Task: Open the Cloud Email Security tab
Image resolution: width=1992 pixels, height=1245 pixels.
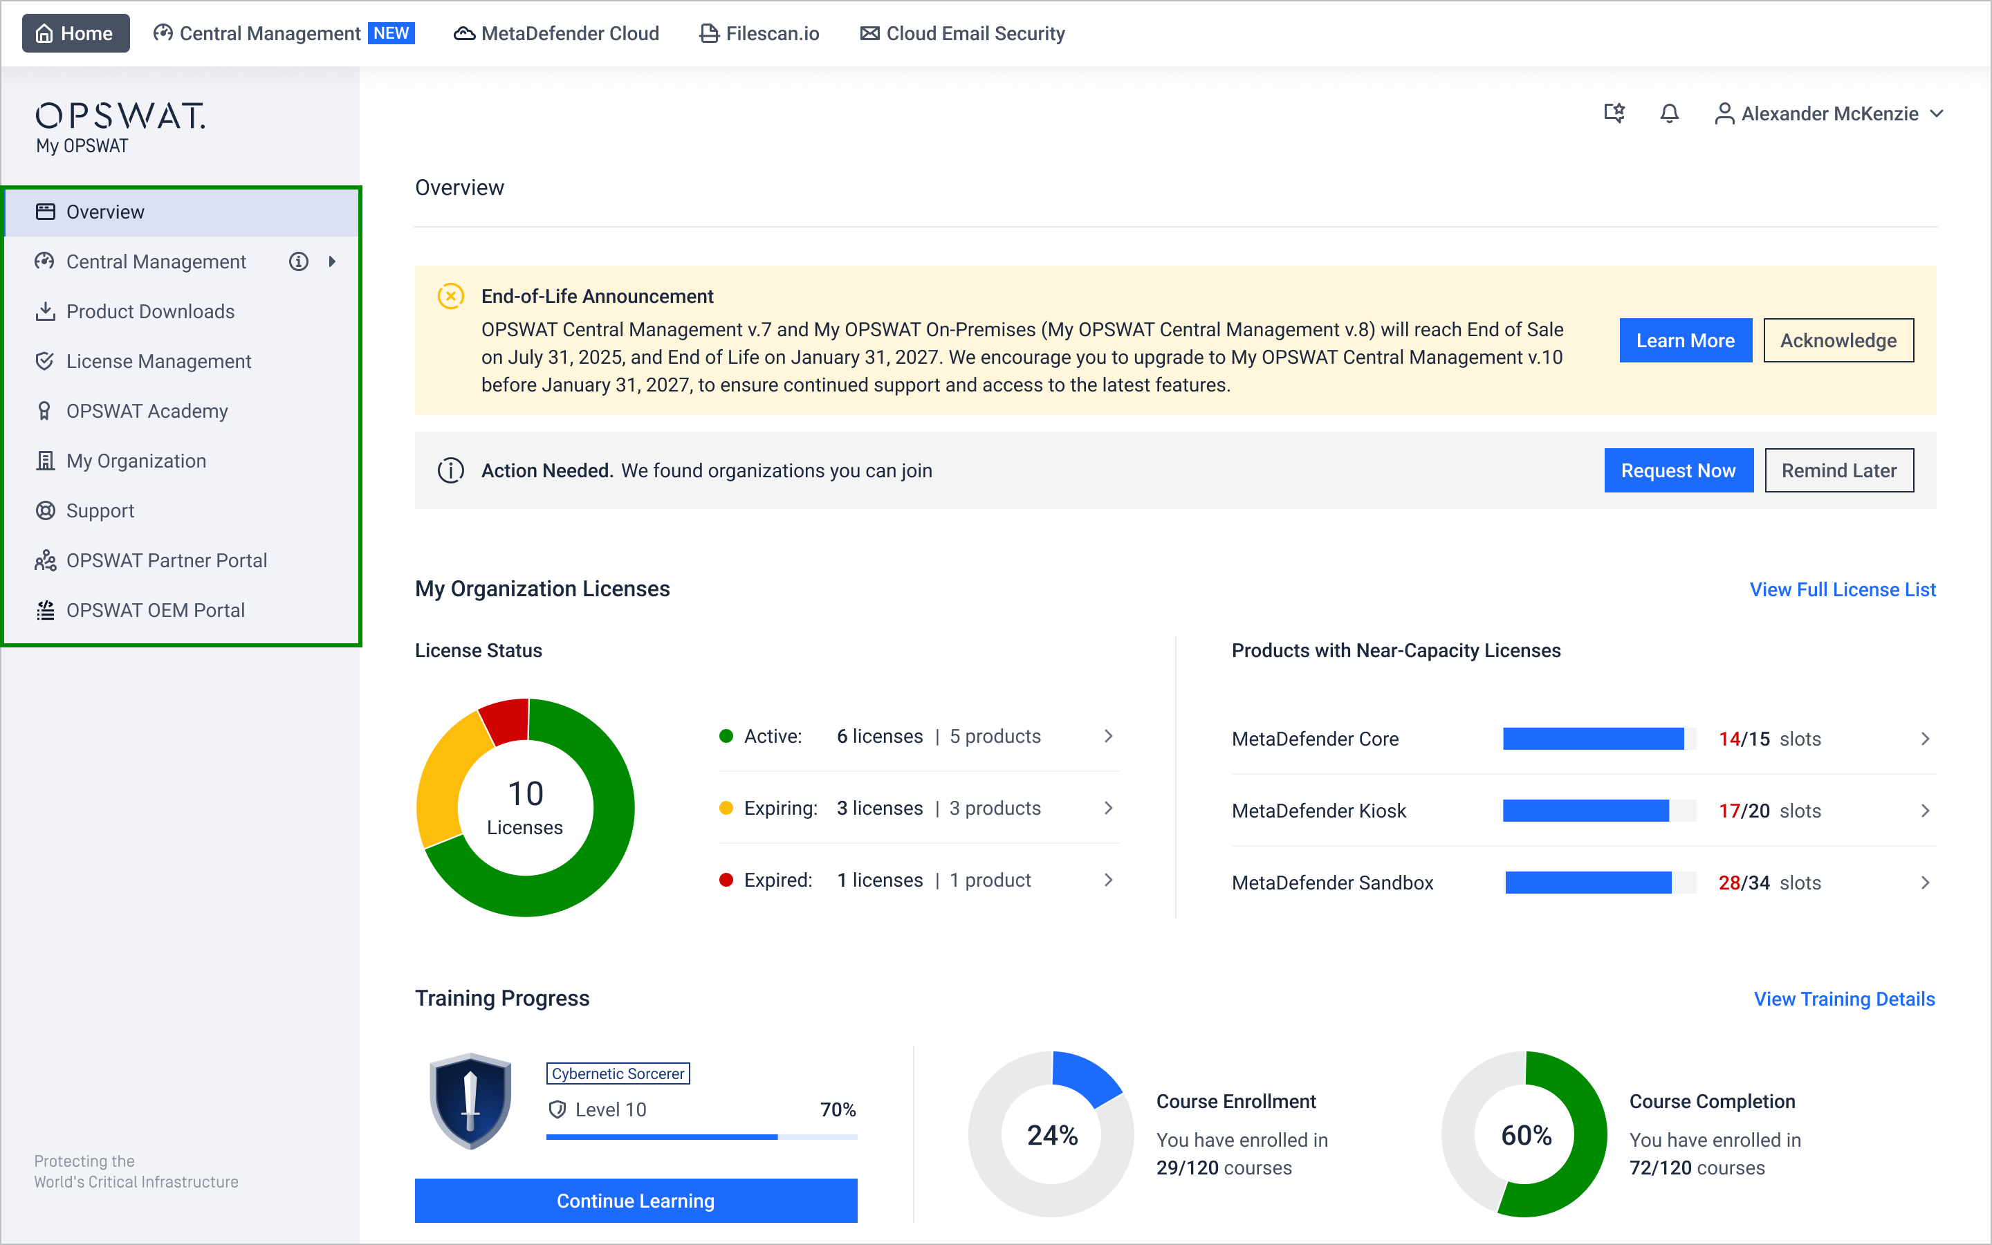Action: coord(962,33)
